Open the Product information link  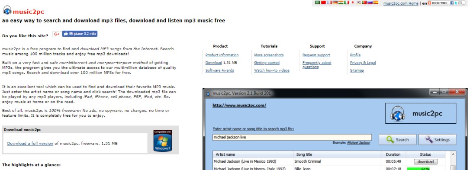point(222,55)
